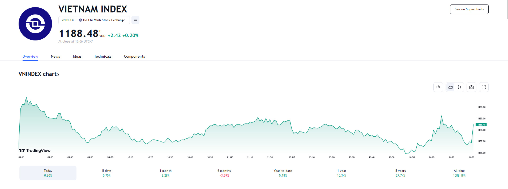This screenshot has height=189, width=508.
Task: Show the Year to date range
Action: [x=283, y=173]
